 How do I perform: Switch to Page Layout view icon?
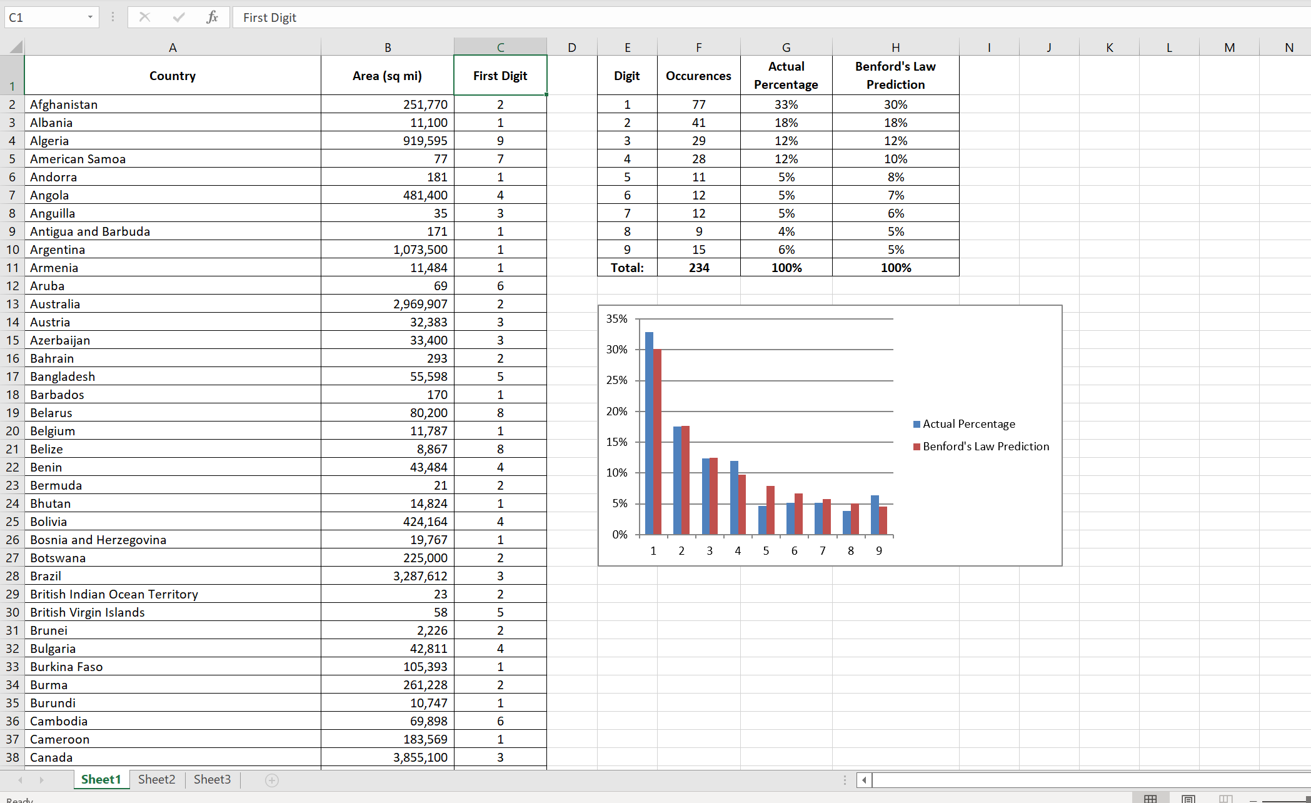pos(1188,799)
